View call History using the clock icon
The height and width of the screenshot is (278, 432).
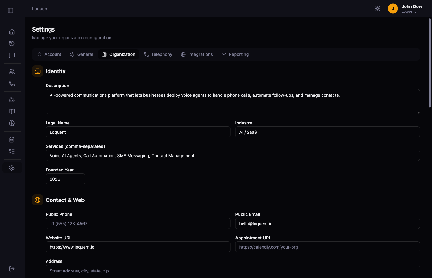(11, 43)
